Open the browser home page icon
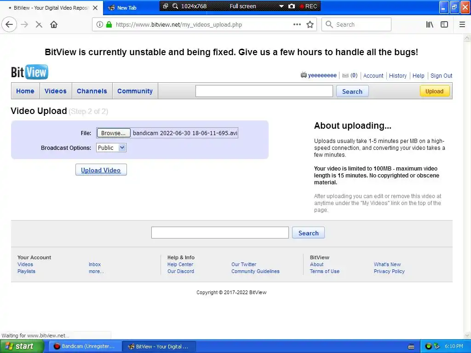Screen dimensions: 471x353 (x=54, y=25)
